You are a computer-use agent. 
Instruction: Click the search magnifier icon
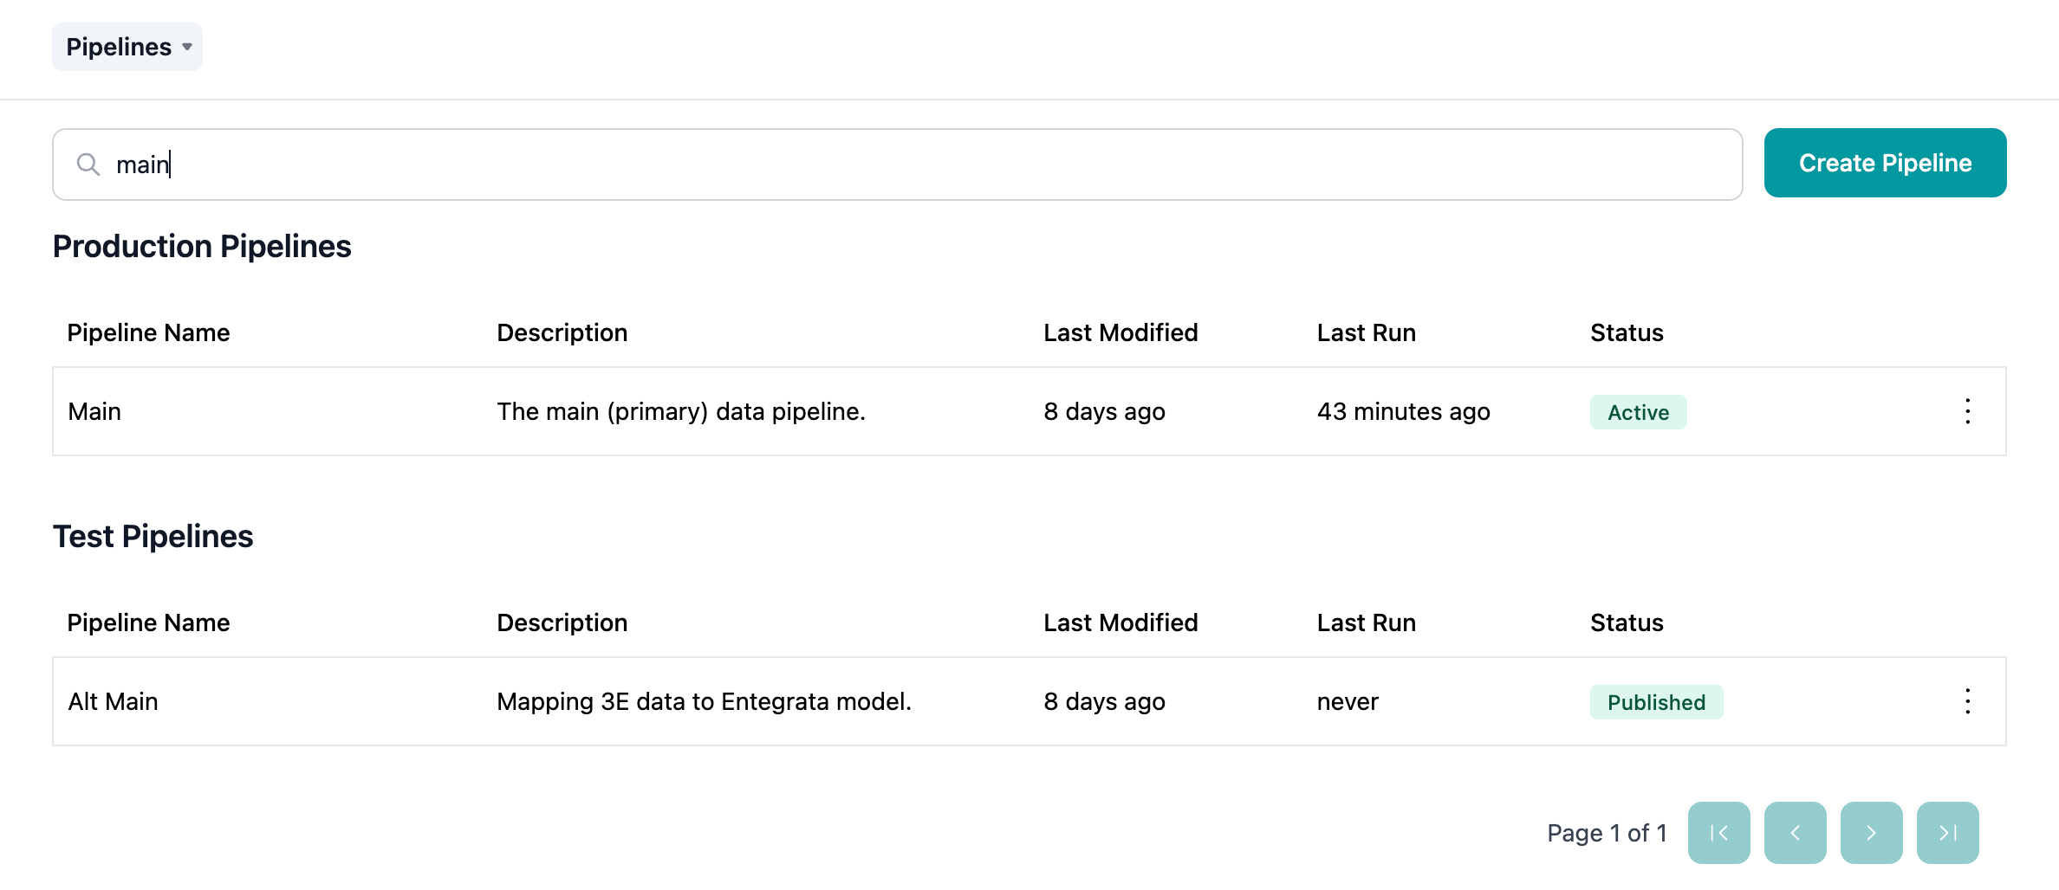tap(88, 164)
